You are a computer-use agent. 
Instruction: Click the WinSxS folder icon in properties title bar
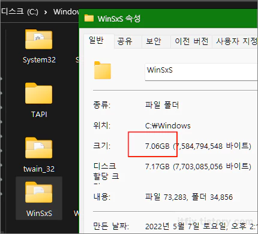point(89,18)
